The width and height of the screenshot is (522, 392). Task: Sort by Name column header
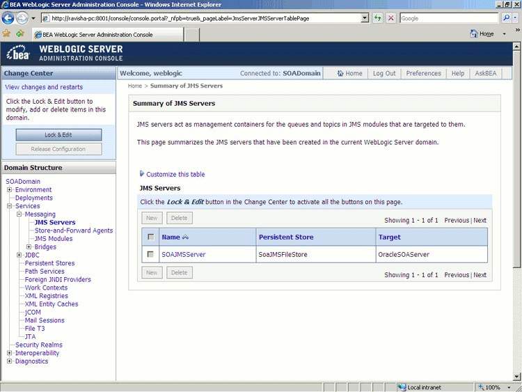click(171, 237)
